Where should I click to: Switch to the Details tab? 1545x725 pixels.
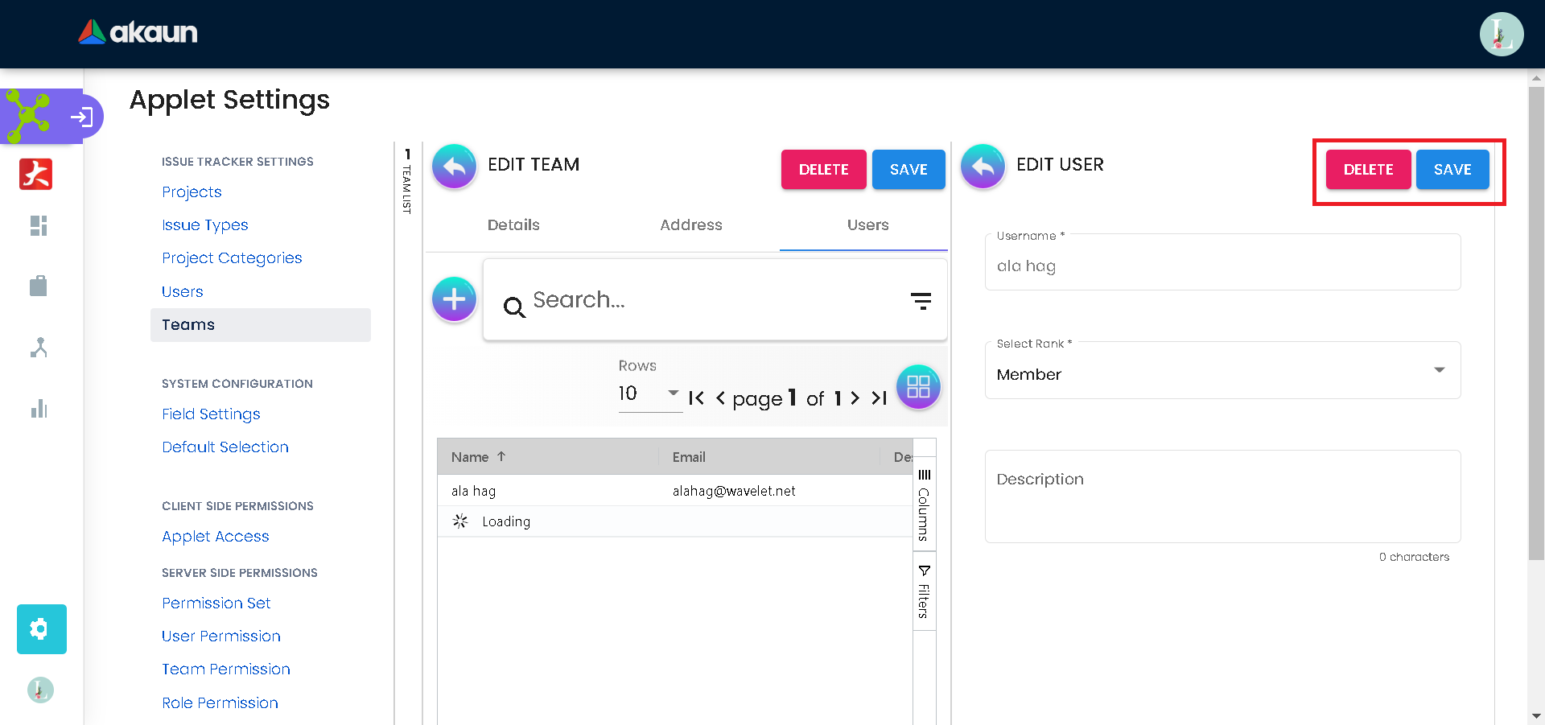point(513,225)
